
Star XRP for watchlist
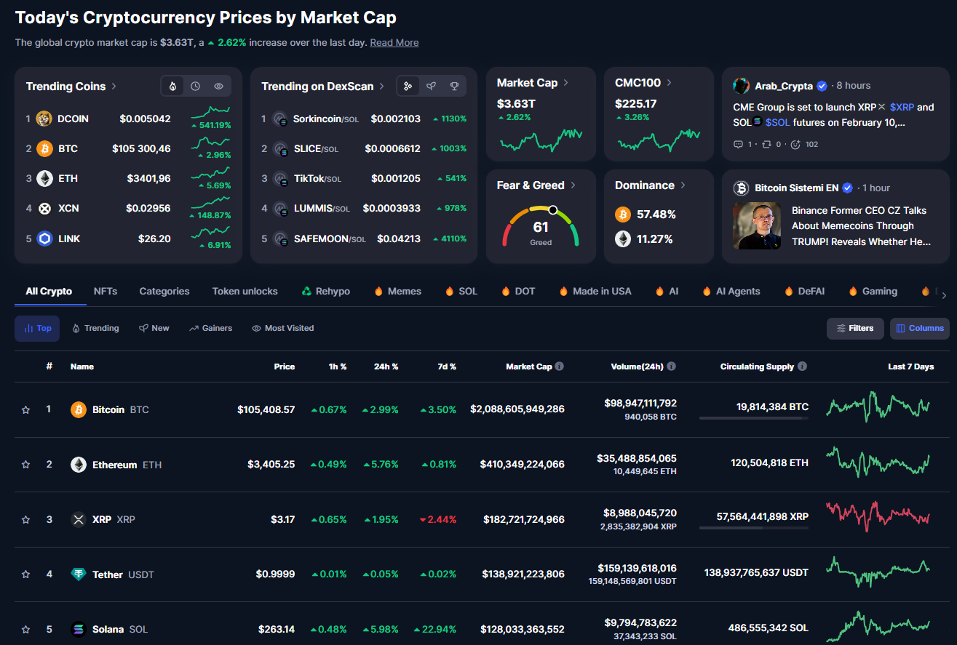[26, 520]
